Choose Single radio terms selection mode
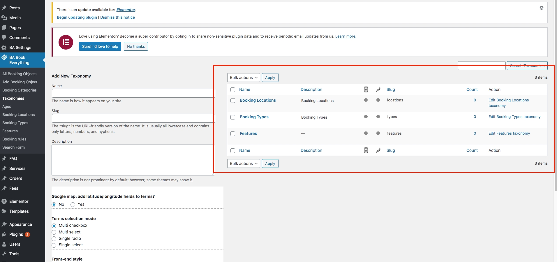The width and height of the screenshot is (557, 262). coord(54,239)
